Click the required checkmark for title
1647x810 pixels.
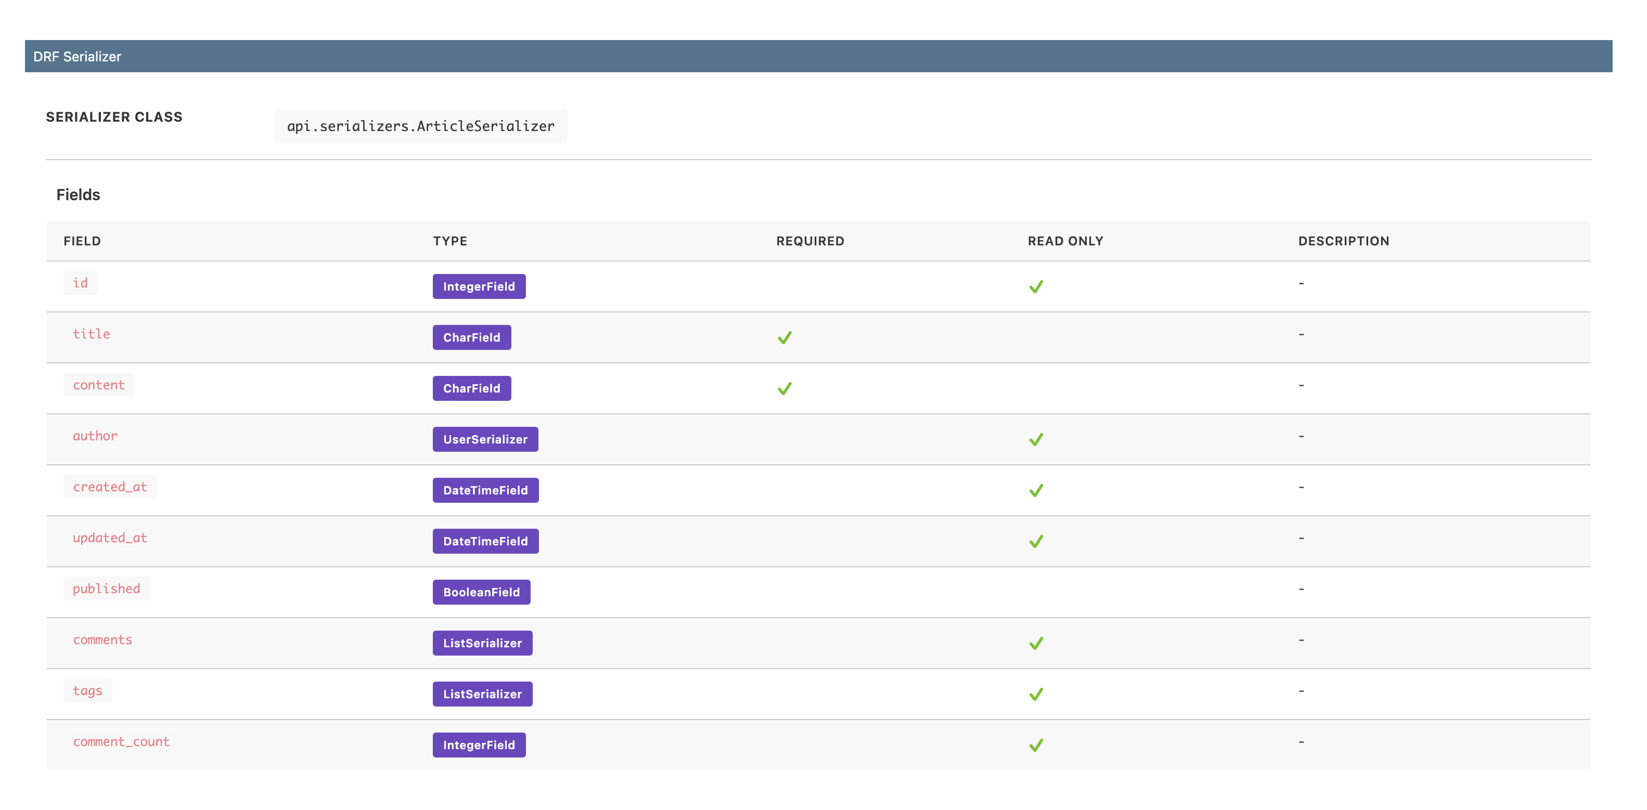pyautogui.click(x=784, y=337)
